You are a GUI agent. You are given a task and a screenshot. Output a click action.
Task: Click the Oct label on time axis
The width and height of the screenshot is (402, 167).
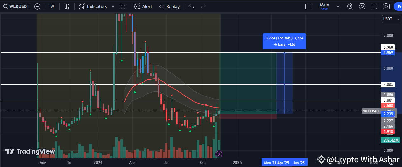click(204, 163)
